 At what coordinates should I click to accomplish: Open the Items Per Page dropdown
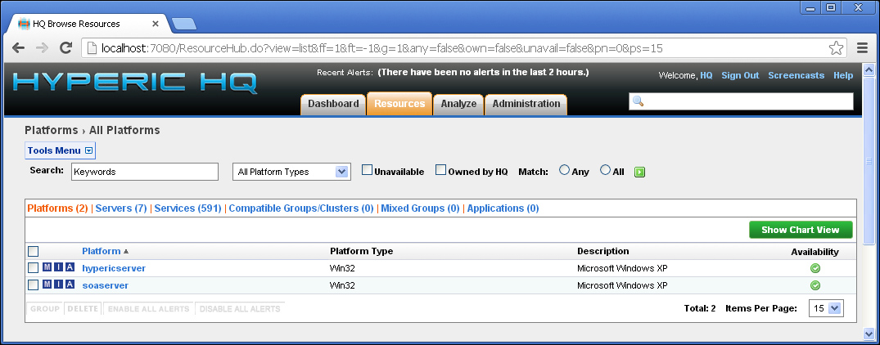826,308
